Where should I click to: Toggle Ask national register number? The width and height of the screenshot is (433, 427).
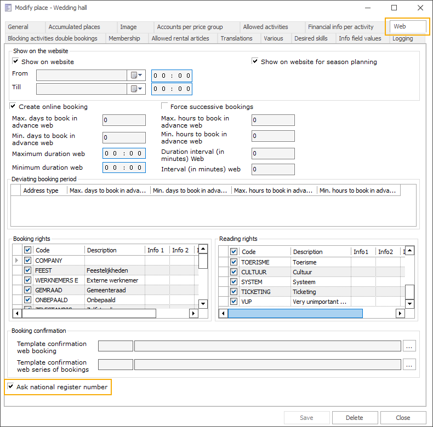click(11, 387)
